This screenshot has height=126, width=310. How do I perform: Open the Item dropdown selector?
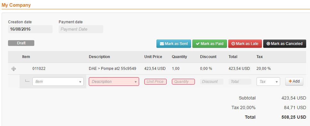(x=58, y=82)
